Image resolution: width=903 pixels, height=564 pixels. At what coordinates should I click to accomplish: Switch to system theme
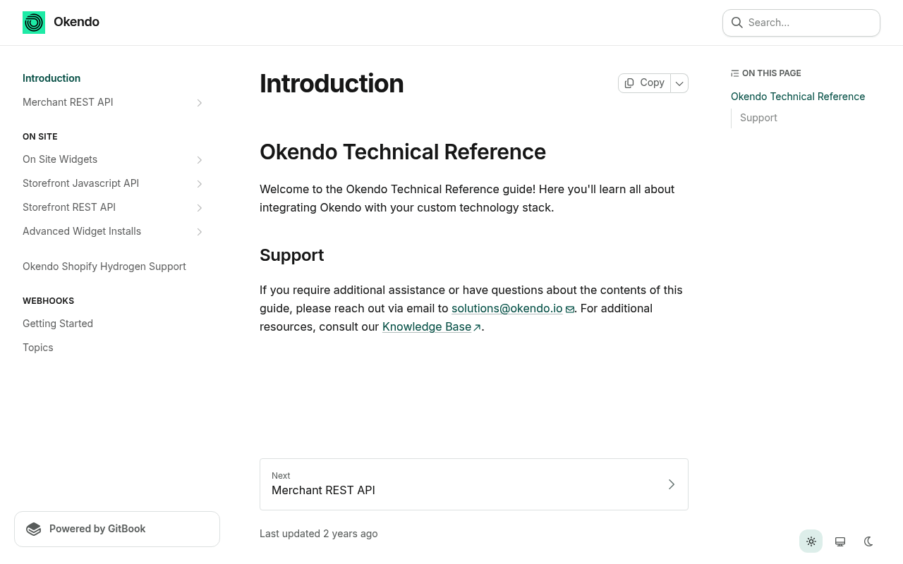[x=840, y=541]
